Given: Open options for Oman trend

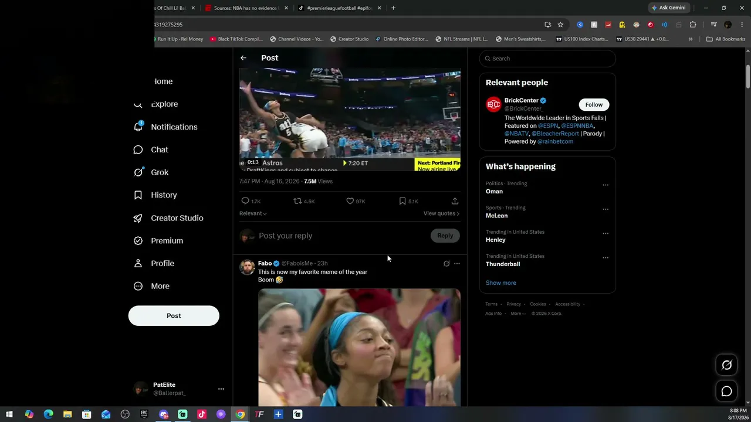Looking at the screenshot, I should pos(605,185).
